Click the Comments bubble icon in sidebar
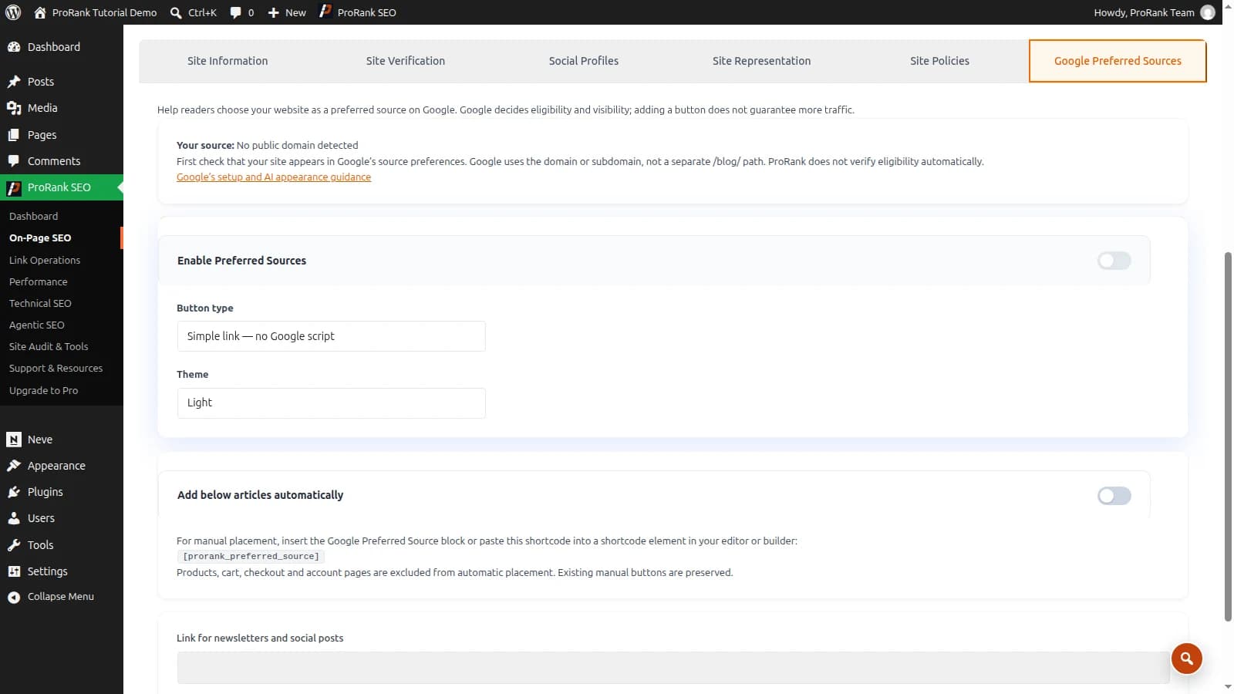 pyautogui.click(x=14, y=161)
